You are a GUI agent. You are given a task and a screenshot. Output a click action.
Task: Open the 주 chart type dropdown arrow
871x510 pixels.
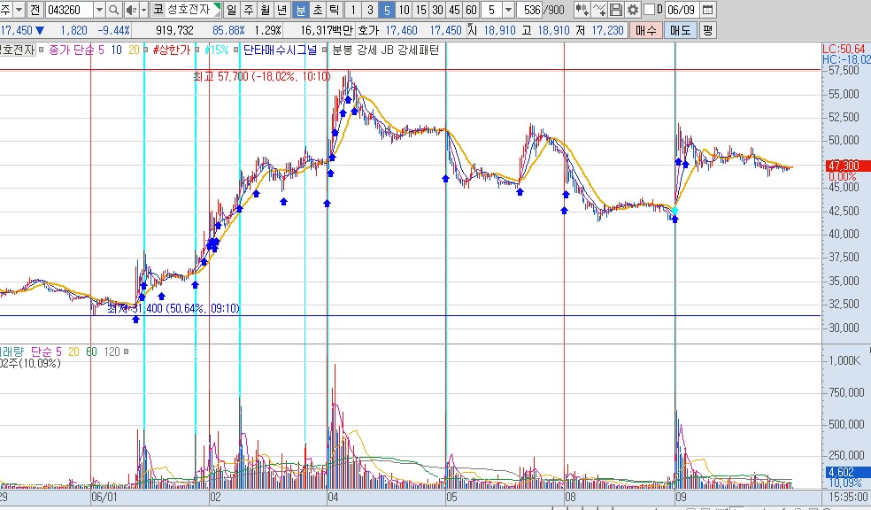point(19,10)
